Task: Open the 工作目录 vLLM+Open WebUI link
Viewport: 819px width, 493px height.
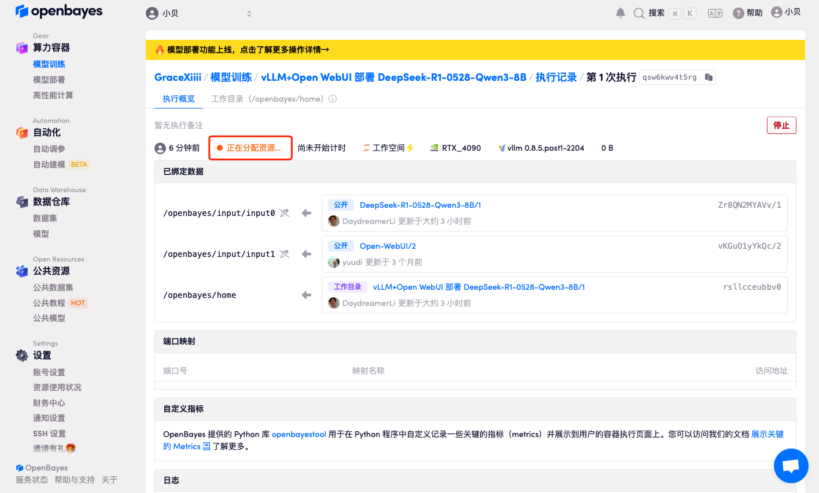Action: [478, 287]
